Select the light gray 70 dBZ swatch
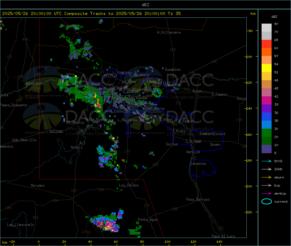 (266, 28)
